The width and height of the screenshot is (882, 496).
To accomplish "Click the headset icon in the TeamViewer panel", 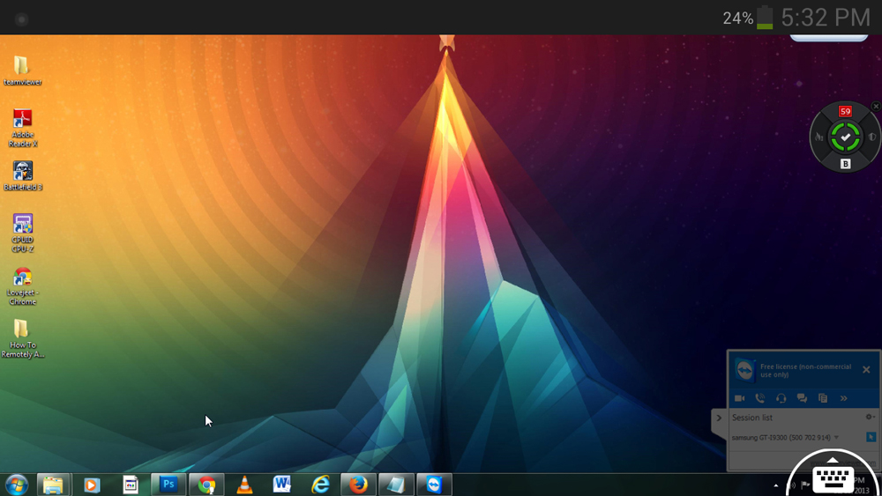I will pos(781,398).
